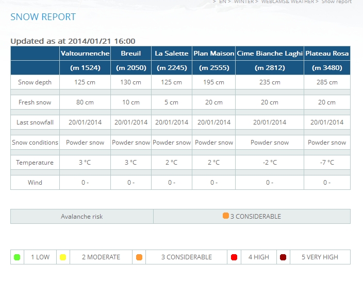
Task: Click the orange icon beside avalanche risk value
Action: [x=226, y=216]
